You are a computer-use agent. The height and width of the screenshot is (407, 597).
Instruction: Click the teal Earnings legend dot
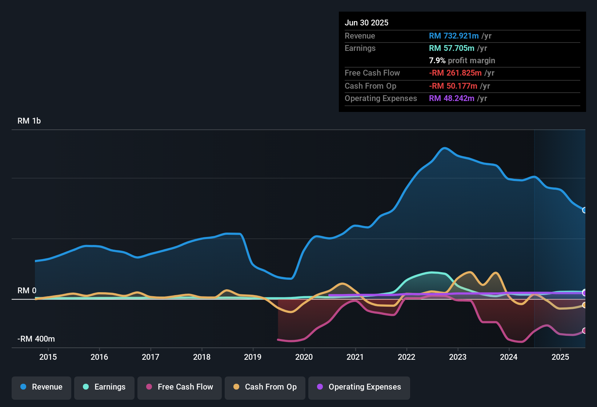(x=86, y=387)
